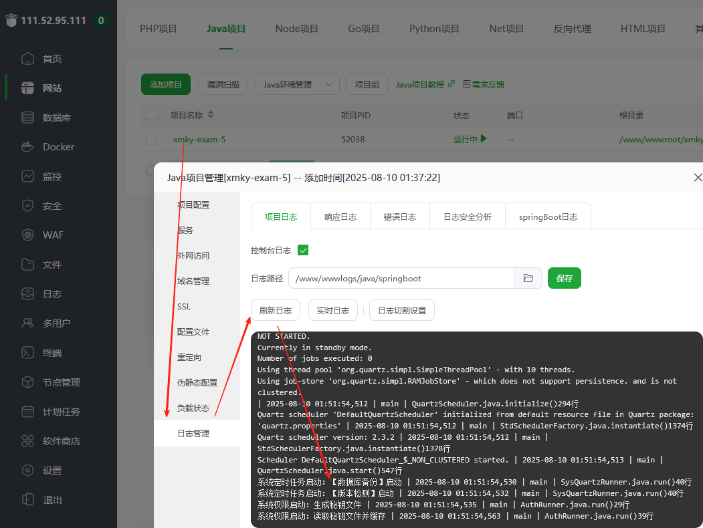The width and height of the screenshot is (703, 528).
Task: Open the 监控 monitoring sidebar icon
Action: (28, 176)
